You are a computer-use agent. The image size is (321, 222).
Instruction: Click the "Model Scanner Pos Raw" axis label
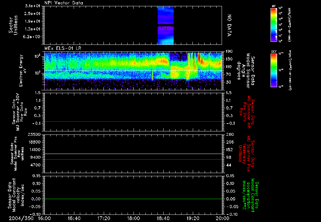click(17, 154)
